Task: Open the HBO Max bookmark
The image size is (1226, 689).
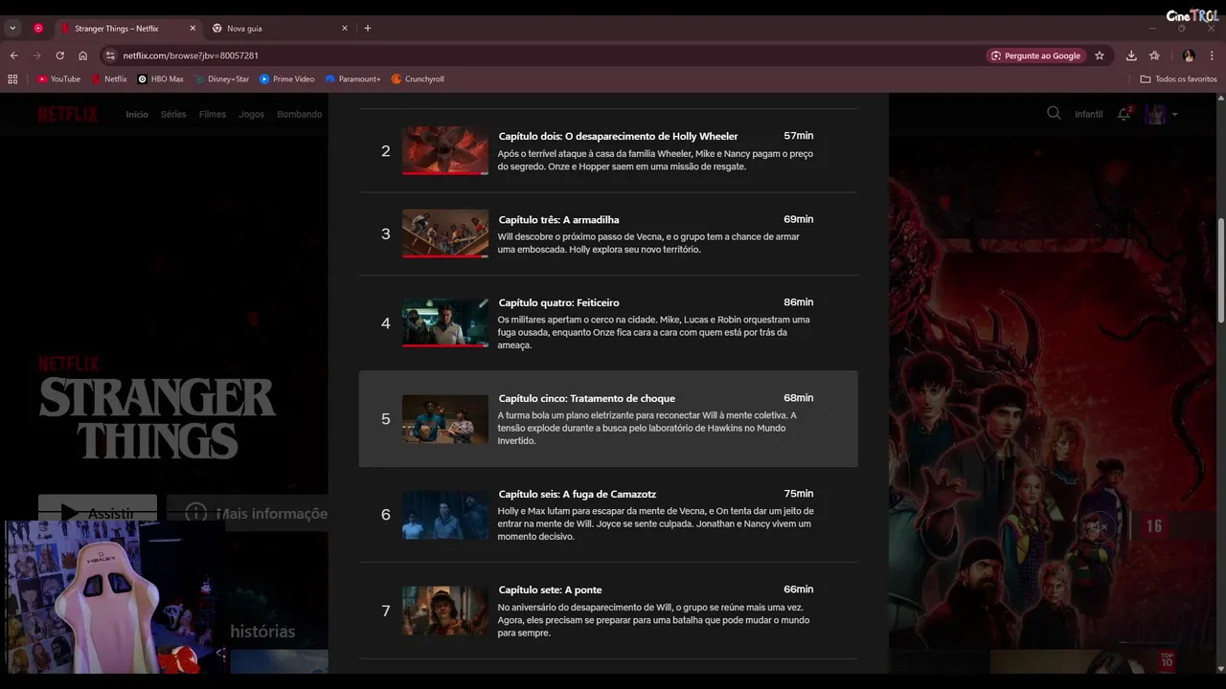Action: coord(161,79)
